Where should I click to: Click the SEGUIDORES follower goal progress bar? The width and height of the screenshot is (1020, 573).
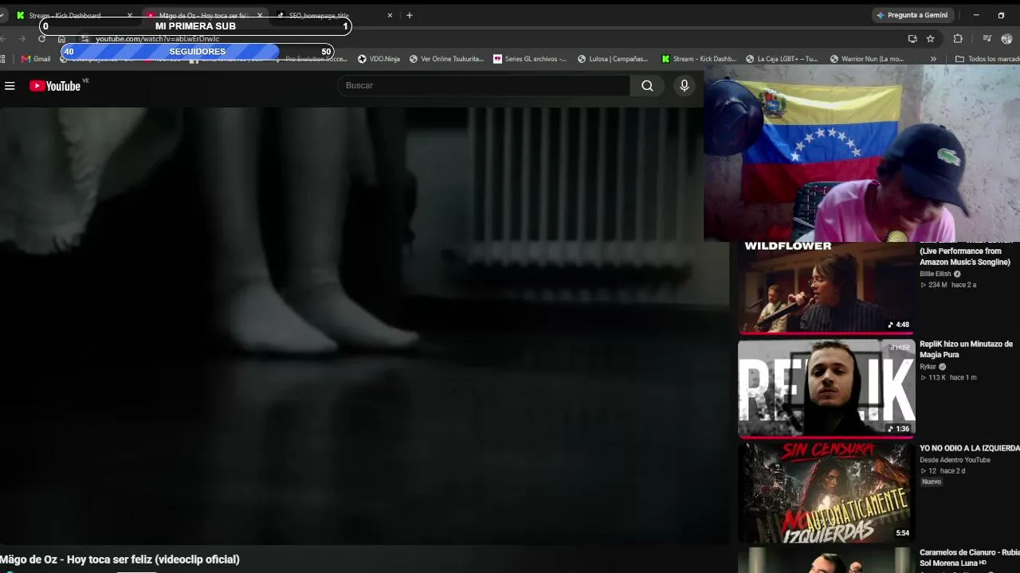coord(198,52)
